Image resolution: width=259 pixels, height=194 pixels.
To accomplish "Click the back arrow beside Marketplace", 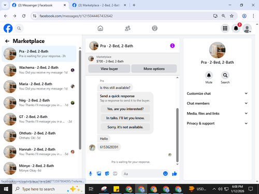I will [7, 41].
